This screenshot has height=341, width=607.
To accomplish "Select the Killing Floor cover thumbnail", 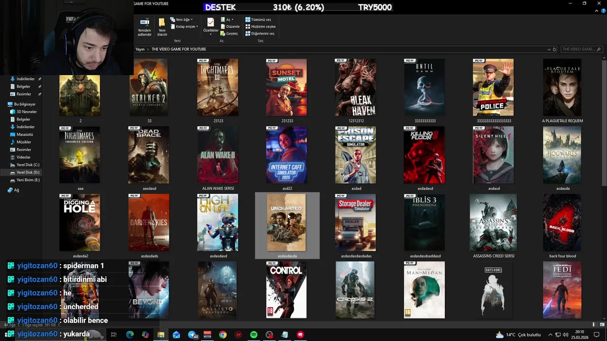I will 424,155.
